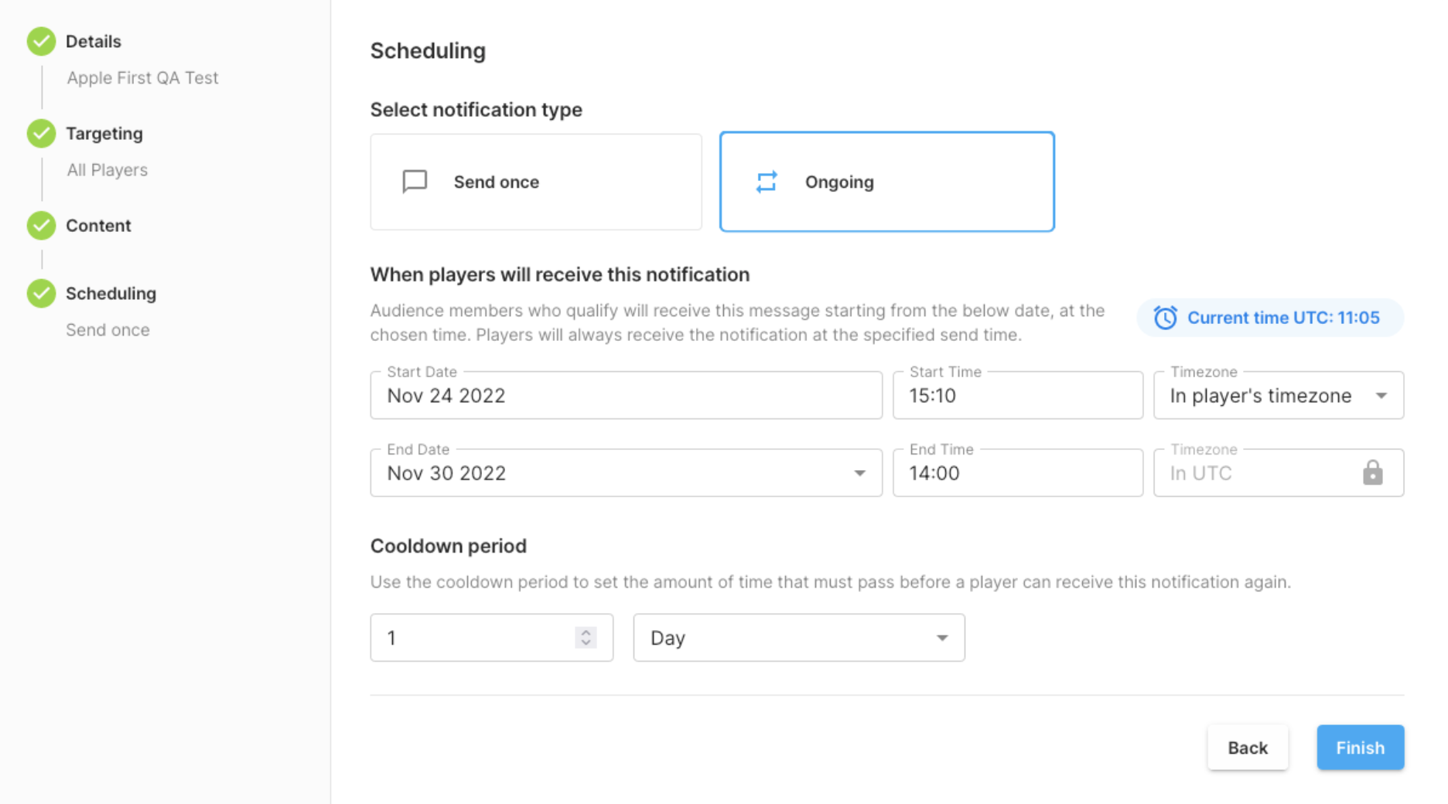This screenshot has height=804, width=1448.
Task: Click the cooldown number stepper arrows
Action: tap(586, 637)
